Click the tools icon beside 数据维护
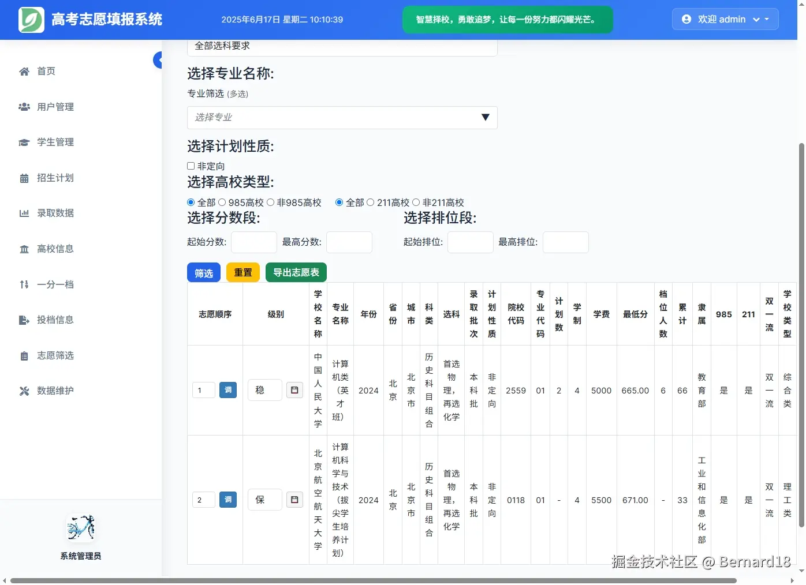Viewport: 806px width, 585px height. tap(24, 391)
